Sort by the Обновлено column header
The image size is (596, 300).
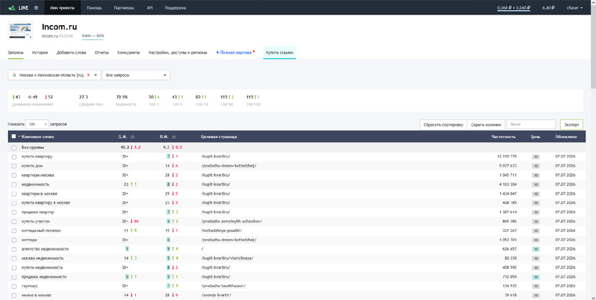(566, 136)
